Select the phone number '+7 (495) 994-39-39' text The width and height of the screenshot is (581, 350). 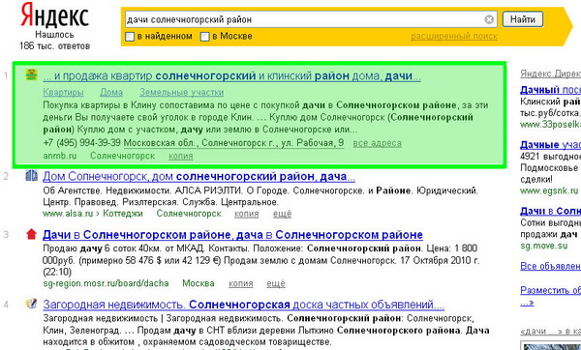pyautogui.click(x=81, y=143)
